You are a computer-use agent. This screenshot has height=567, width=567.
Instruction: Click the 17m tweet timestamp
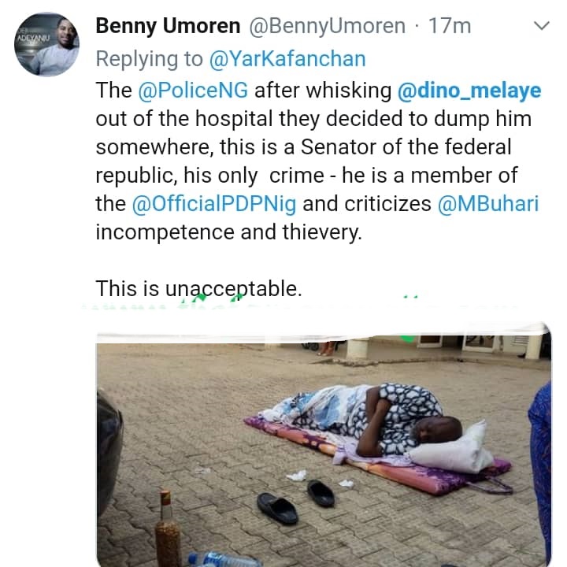coord(450,26)
